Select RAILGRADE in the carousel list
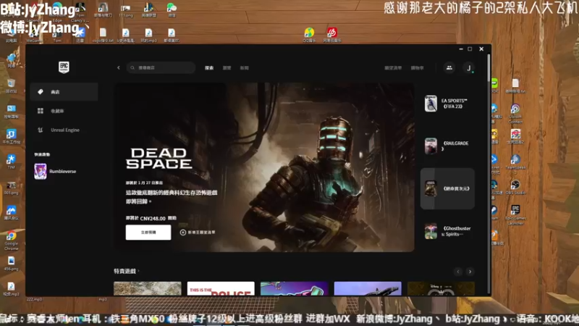Viewport: 579px width, 326px height. coord(447,146)
